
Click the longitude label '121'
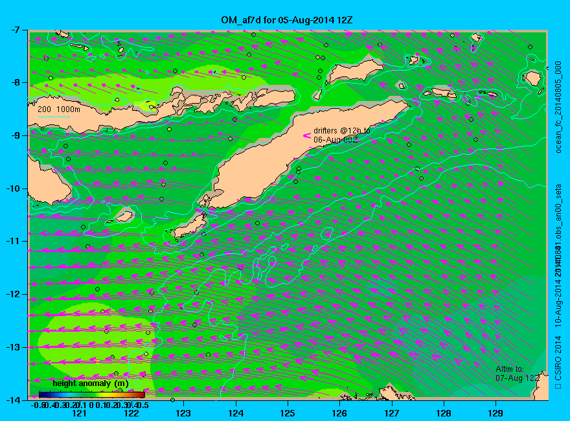click(x=79, y=413)
